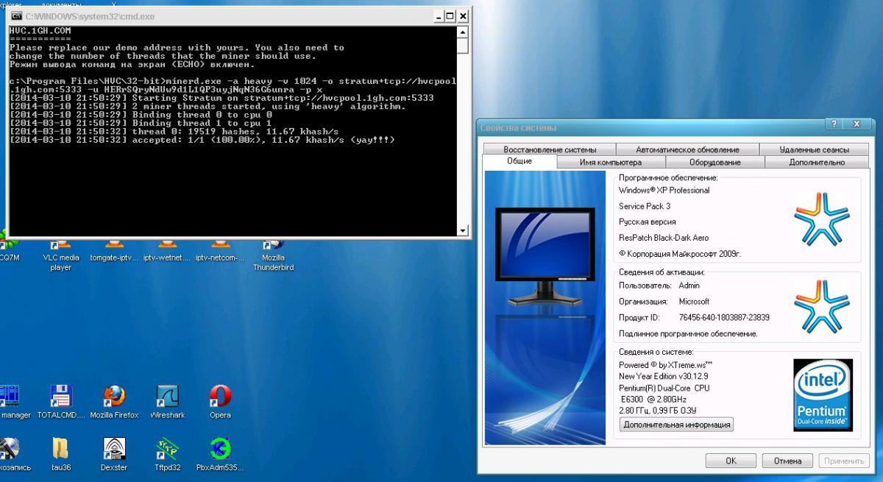Select the tau36 folder icon

coord(61,454)
